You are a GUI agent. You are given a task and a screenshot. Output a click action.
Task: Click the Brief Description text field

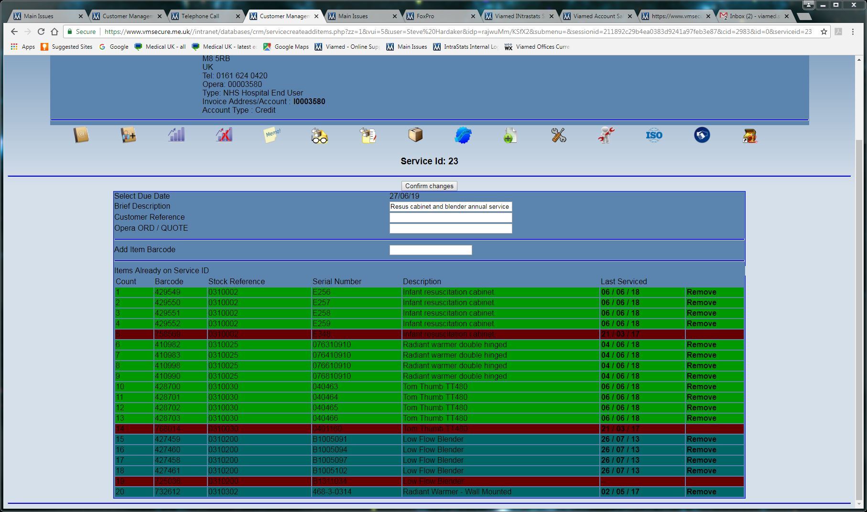pyautogui.click(x=450, y=207)
